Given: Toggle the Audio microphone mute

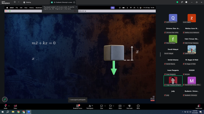Looking at the screenshot, I should [5, 107].
